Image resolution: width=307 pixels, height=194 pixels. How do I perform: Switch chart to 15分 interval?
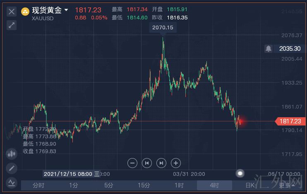pos(144,185)
